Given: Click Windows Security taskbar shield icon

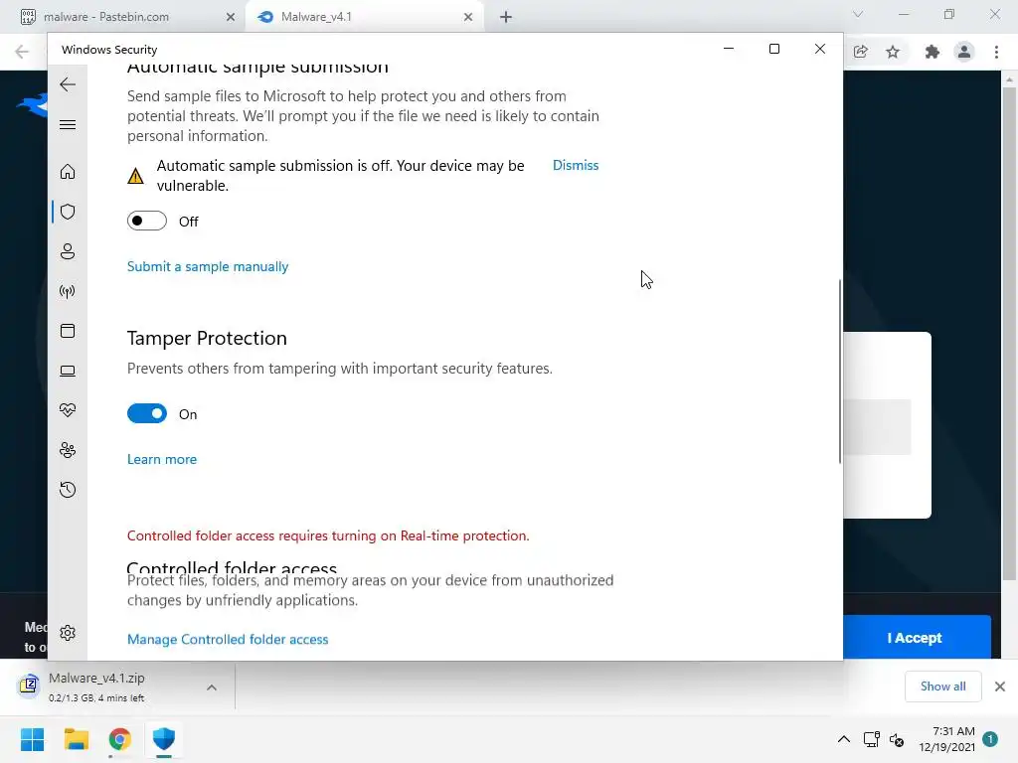Looking at the screenshot, I should click(x=164, y=739).
